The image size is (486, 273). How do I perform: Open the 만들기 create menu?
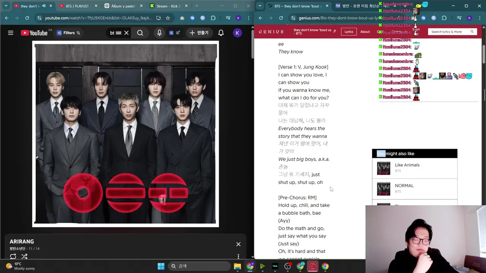click(x=199, y=33)
